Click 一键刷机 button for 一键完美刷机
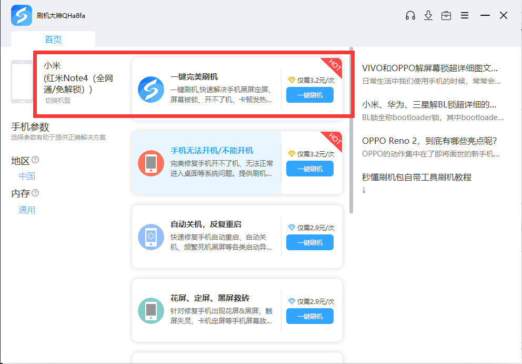Viewport: 522px width, 364px height. pyautogui.click(x=309, y=95)
